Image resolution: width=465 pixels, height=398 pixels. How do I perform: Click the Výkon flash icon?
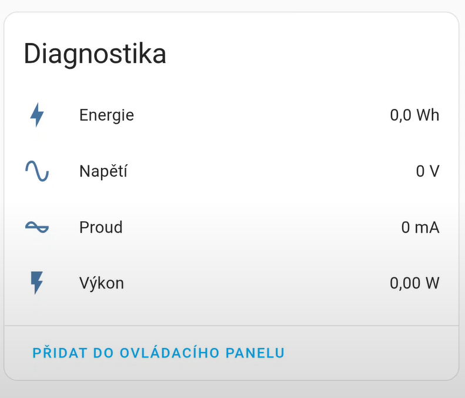(37, 283)
